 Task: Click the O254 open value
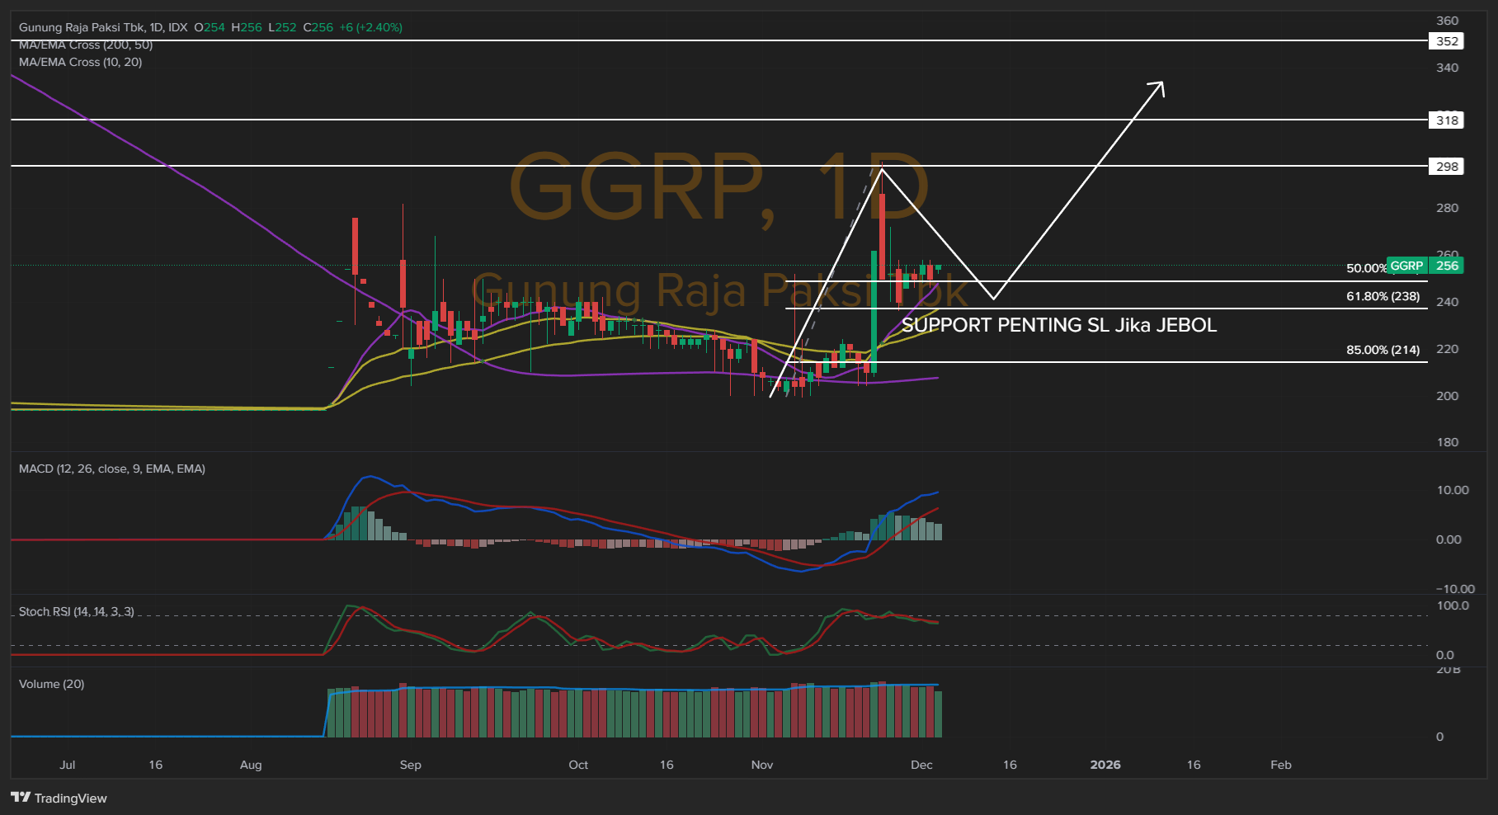[x=210, y=27]
